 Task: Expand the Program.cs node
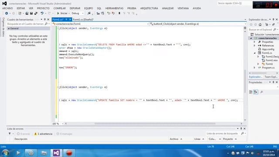click(x=255, y=68)
